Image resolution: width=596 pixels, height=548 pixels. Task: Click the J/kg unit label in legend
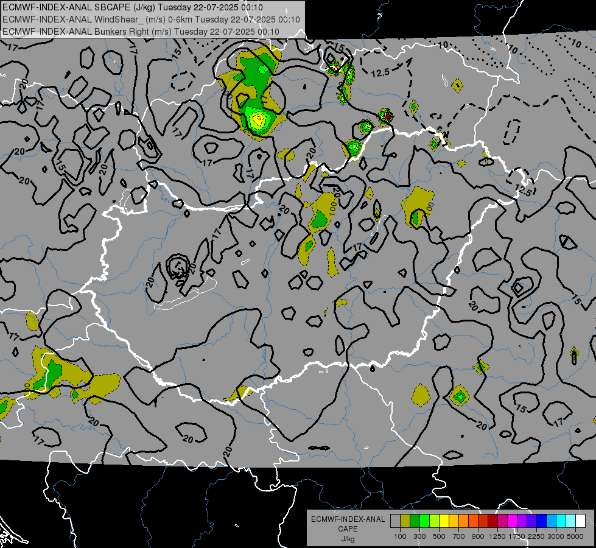(348, 539)
